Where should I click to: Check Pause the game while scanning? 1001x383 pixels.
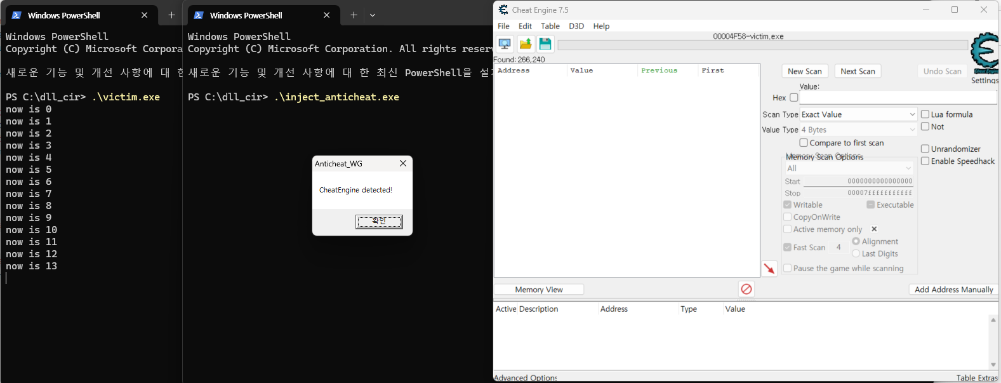pos(787,268)
